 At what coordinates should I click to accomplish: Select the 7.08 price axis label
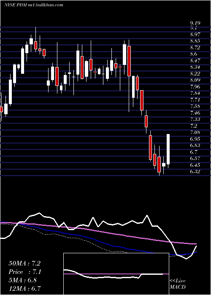(195, 132)
